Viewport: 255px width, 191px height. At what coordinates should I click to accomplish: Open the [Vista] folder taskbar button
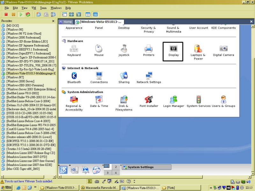181,188
